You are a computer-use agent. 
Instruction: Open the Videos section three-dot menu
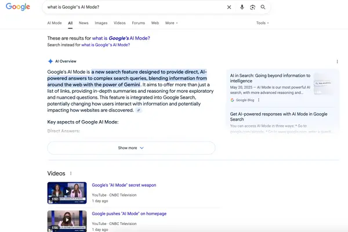[71, 173]
